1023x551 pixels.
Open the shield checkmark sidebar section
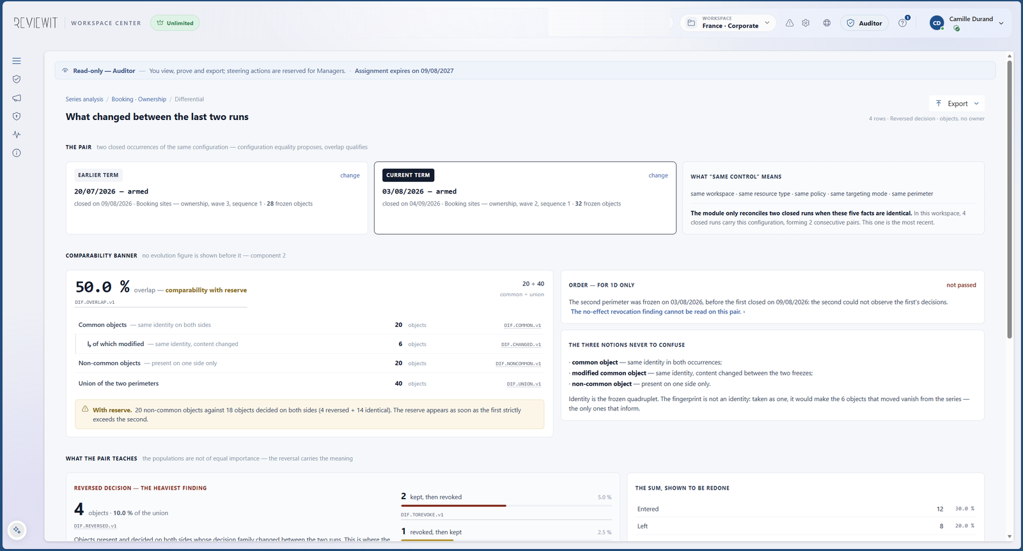[17, 79]
